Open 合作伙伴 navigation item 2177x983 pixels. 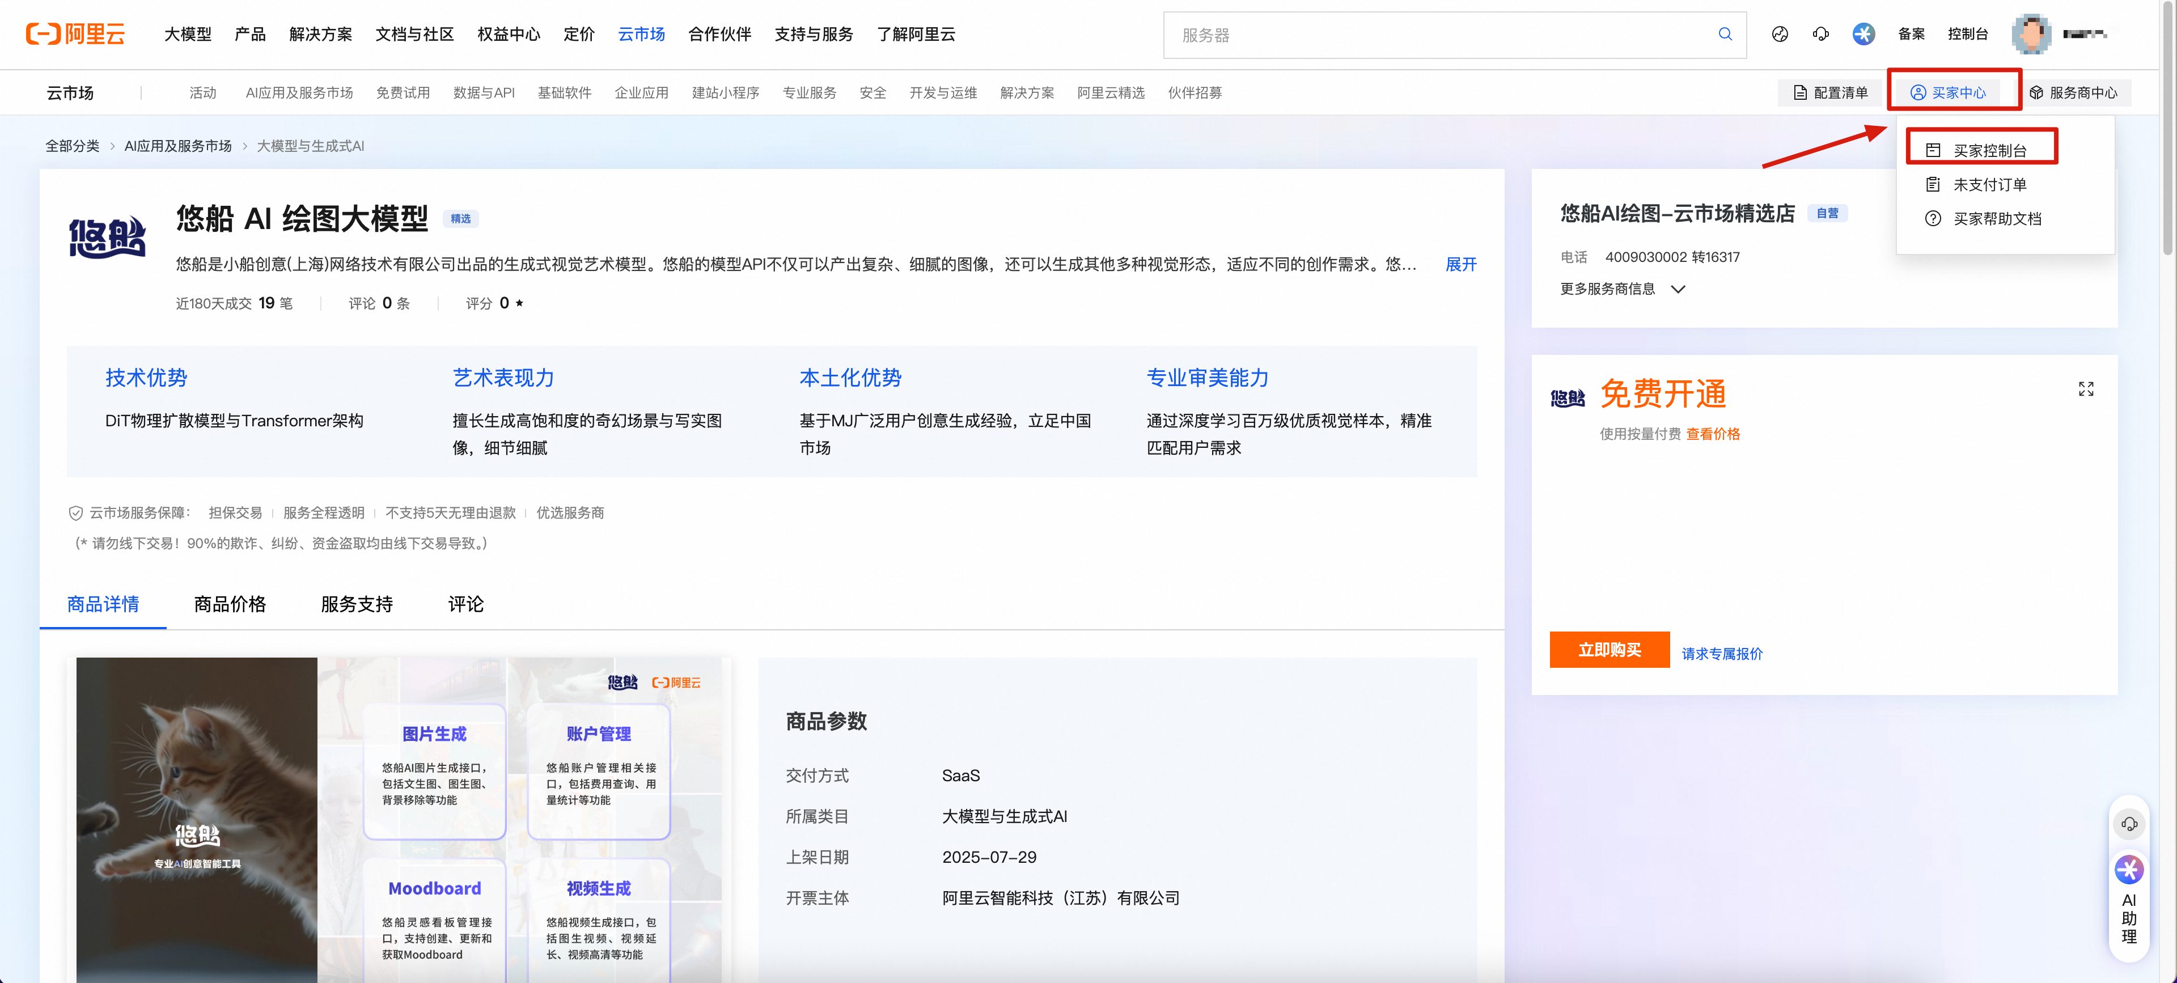720,34
